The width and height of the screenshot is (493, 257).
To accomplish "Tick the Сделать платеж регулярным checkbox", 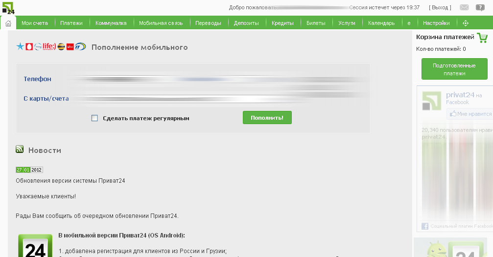I will click(x=94, y=118).
